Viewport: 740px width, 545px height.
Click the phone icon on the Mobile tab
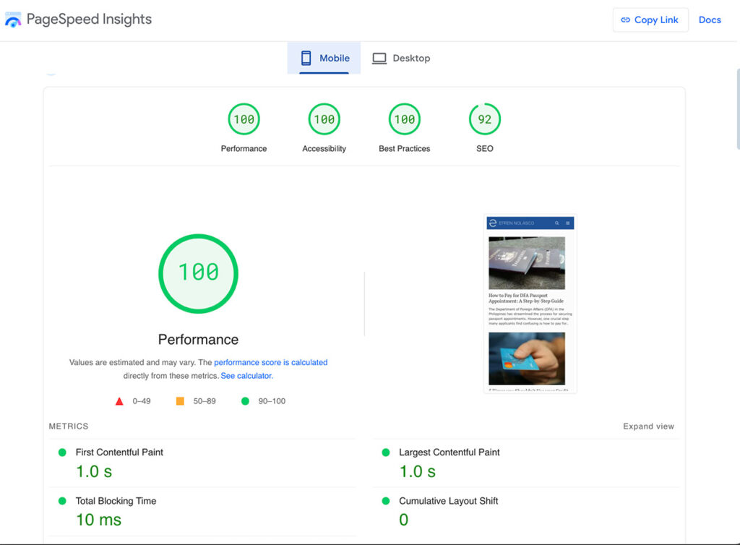pos(306,58)
